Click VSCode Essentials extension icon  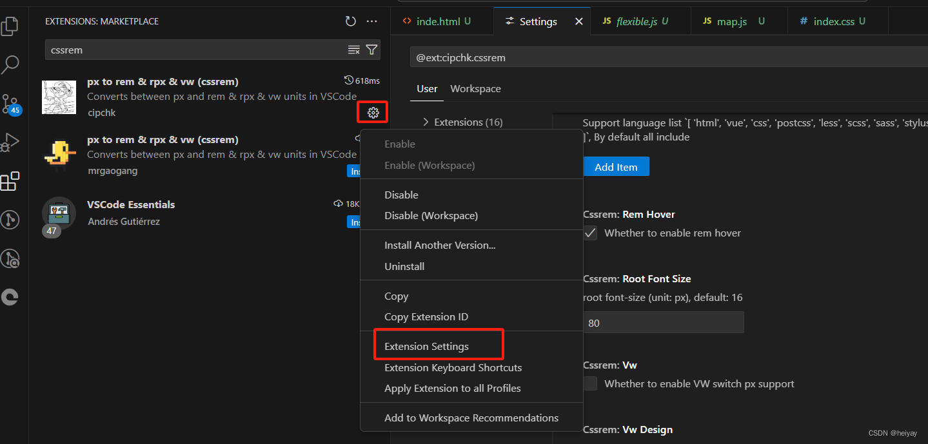tap(59, 213)
